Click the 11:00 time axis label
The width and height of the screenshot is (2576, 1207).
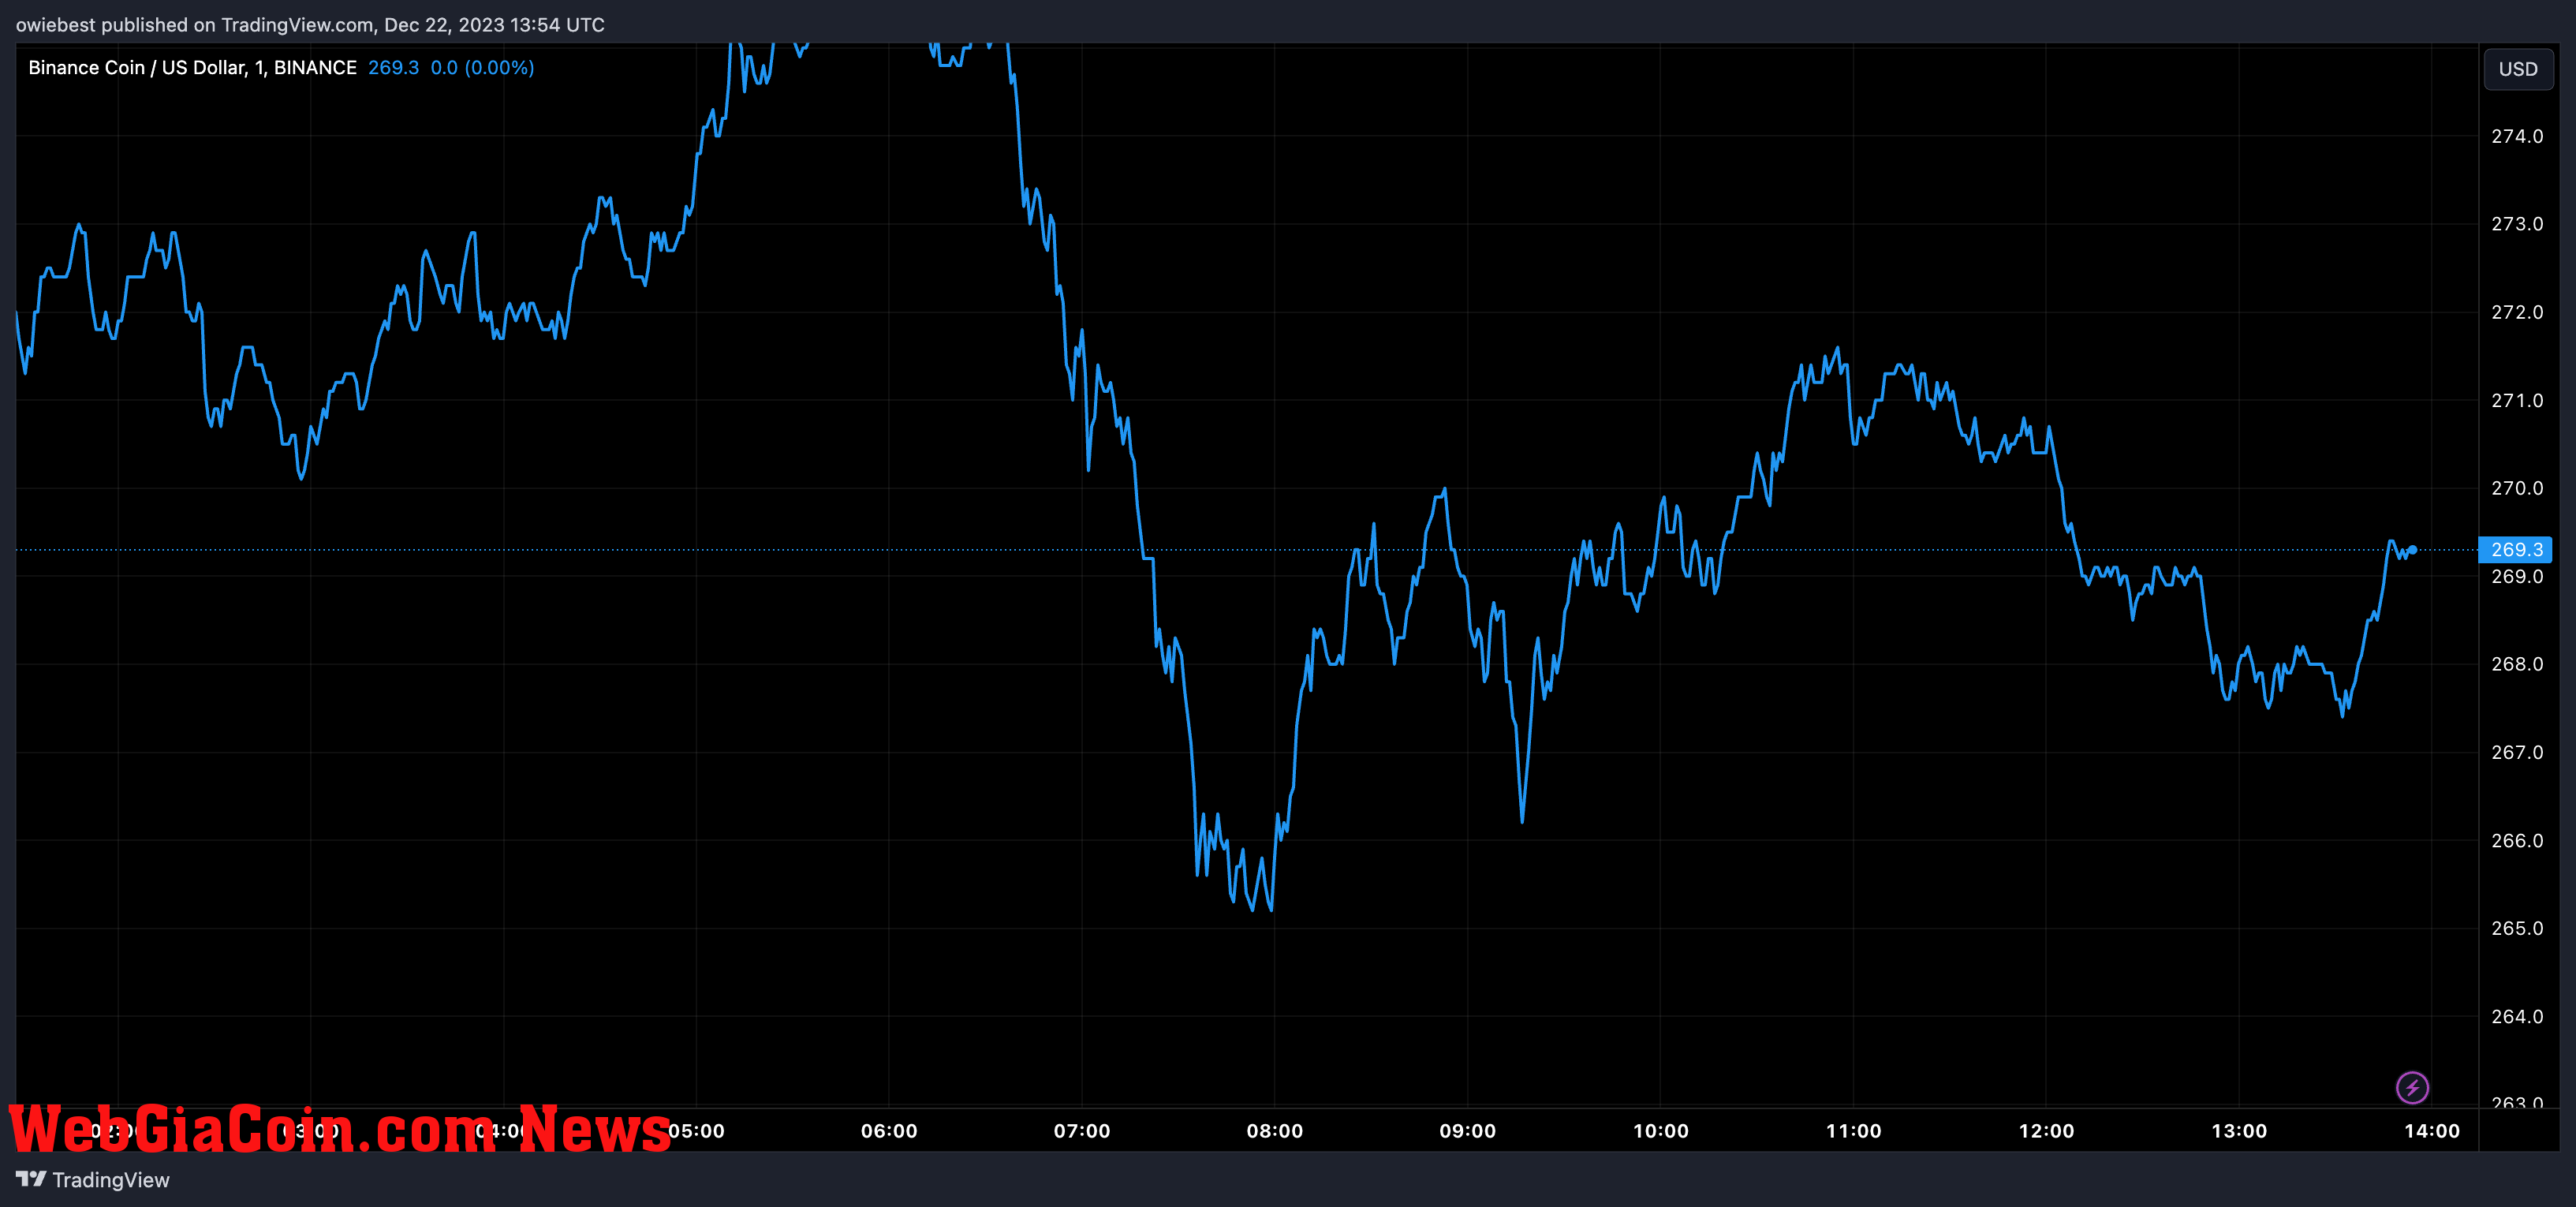pos(1854,1131)
